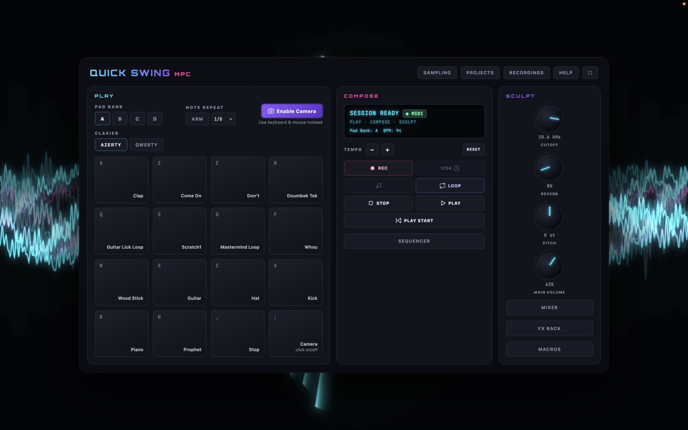Click the SESSION READY display text
The width and height of the screenshot is (688, 430).
tap(374, 113)
